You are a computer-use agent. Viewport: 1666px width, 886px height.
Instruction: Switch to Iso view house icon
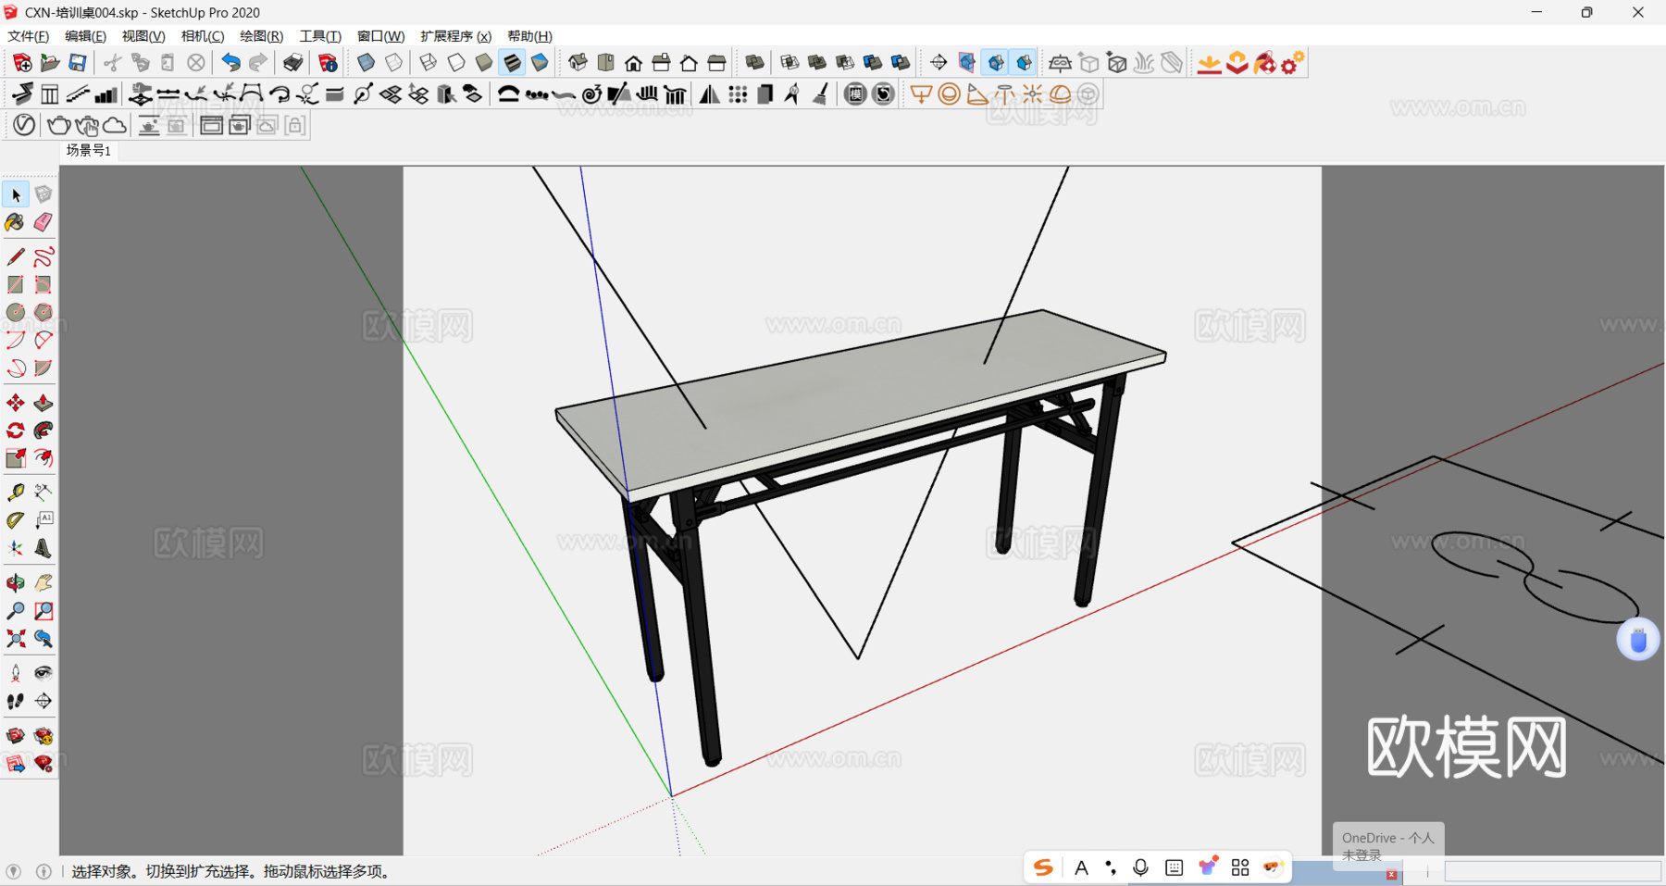[578, 63]
